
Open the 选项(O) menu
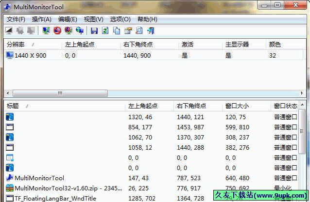(120, 19)
